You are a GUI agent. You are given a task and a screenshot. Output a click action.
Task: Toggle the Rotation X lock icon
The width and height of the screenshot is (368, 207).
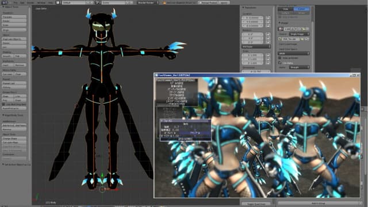[x=268, y=34]
